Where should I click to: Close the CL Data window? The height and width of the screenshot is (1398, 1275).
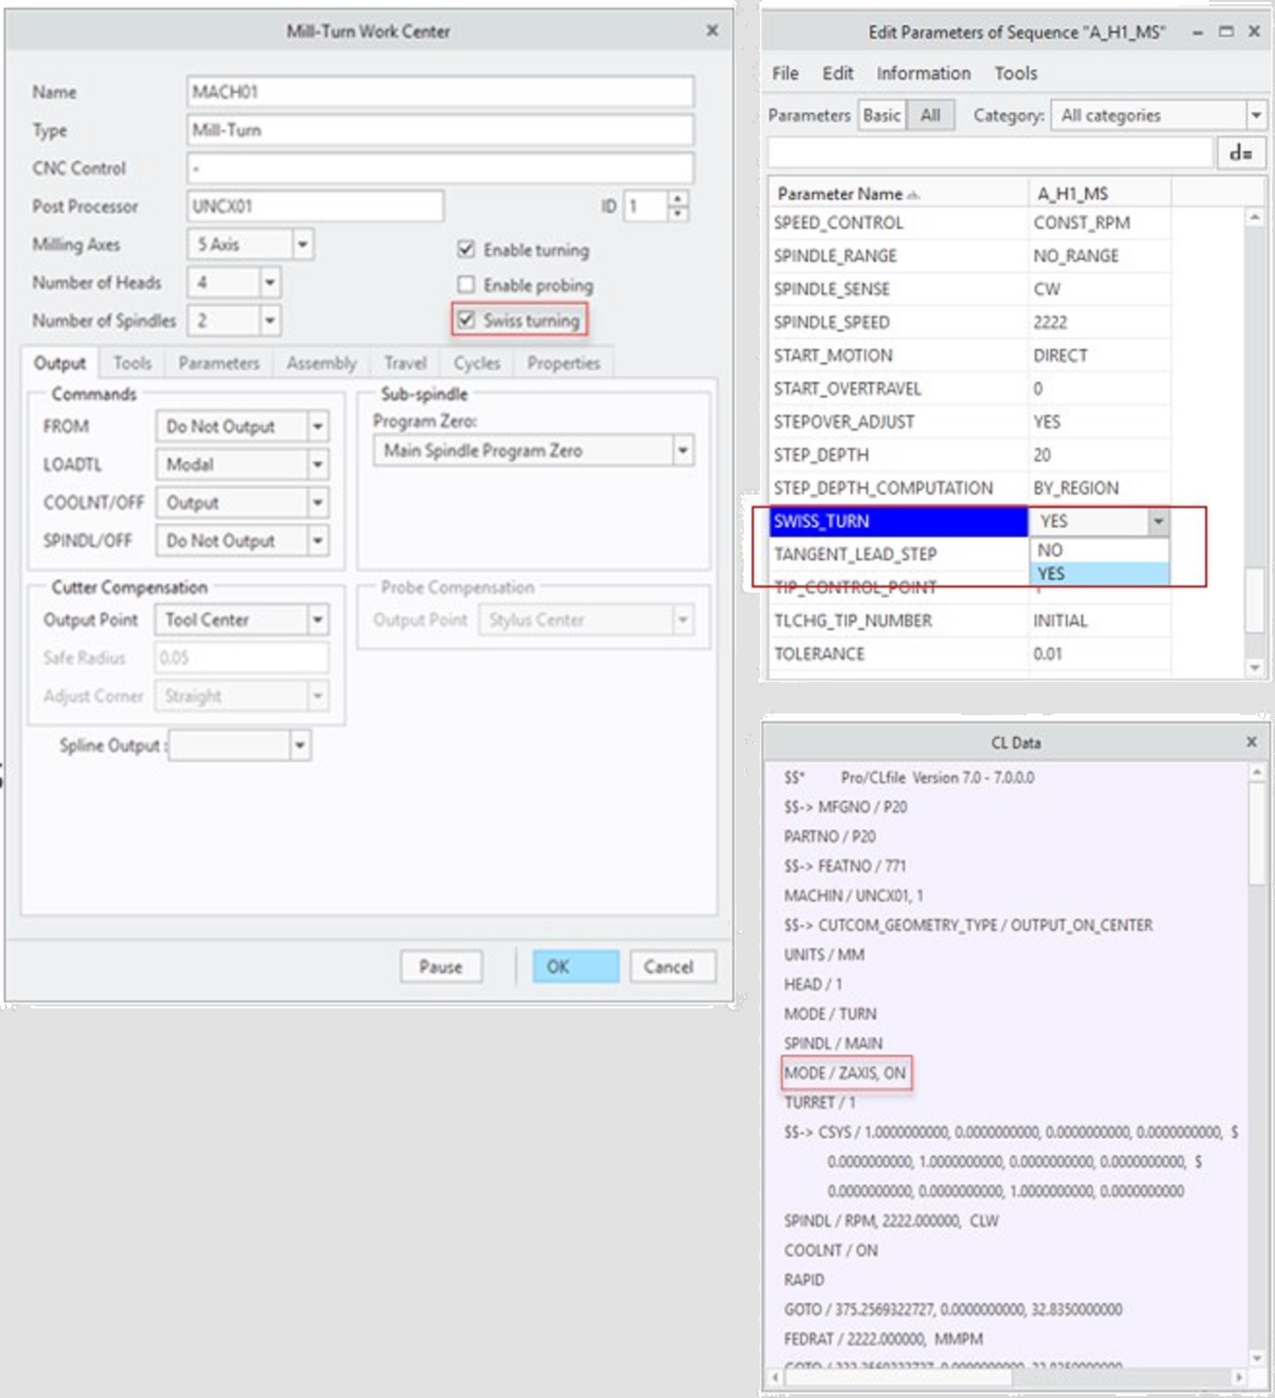pyautogui.click(x=1251, y=742)
